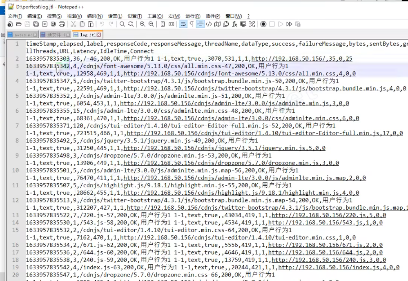Image resolution: width=408 pixels, height=281 pixels.
Task: Start macro recording with the record button
Action: point(263,24)
